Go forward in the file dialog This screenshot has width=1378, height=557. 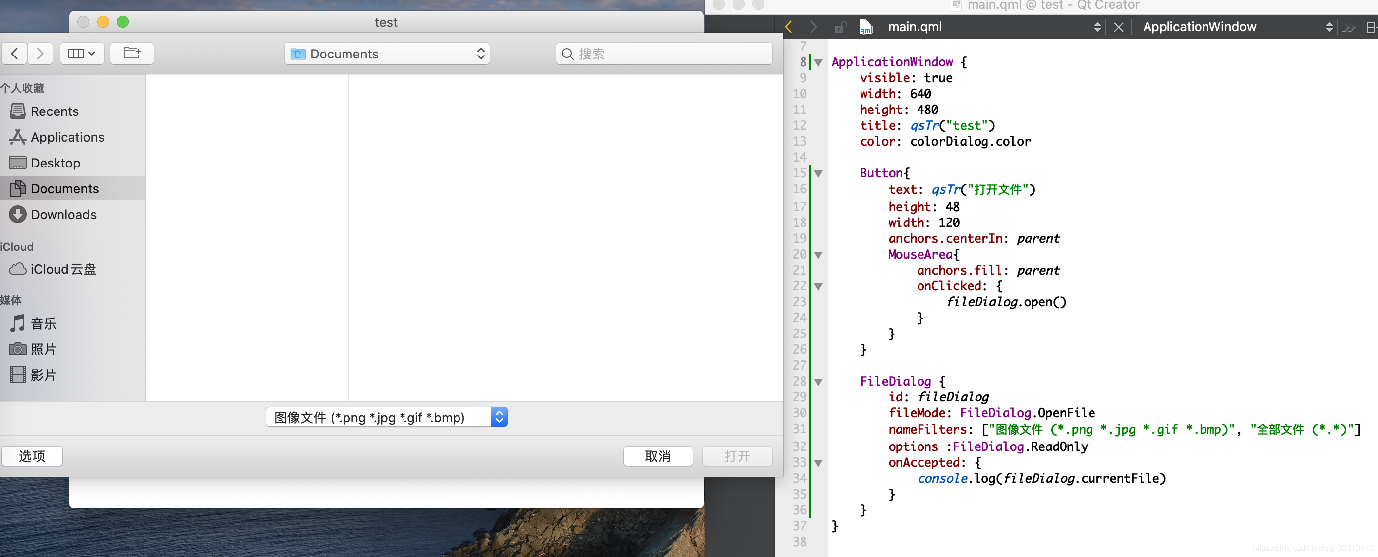point(40,54)
